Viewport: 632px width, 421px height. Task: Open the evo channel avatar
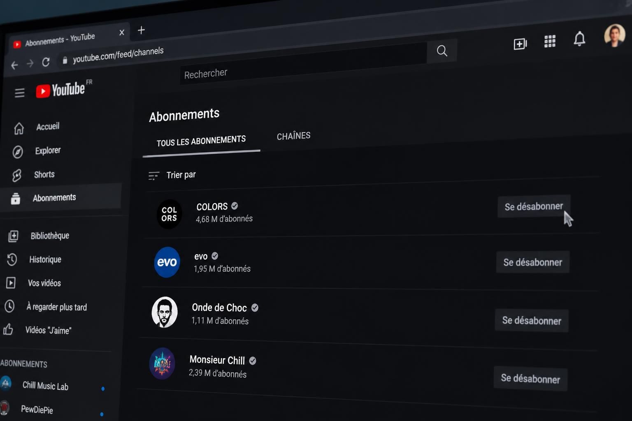pyautogui.click(x=167, y=262)
